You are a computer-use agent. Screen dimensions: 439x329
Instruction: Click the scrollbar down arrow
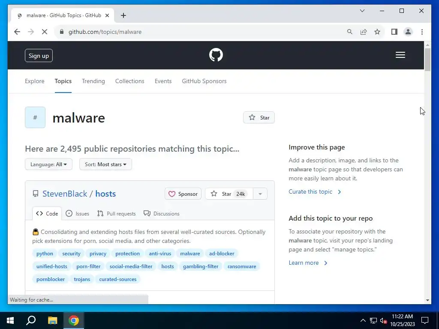427,300
